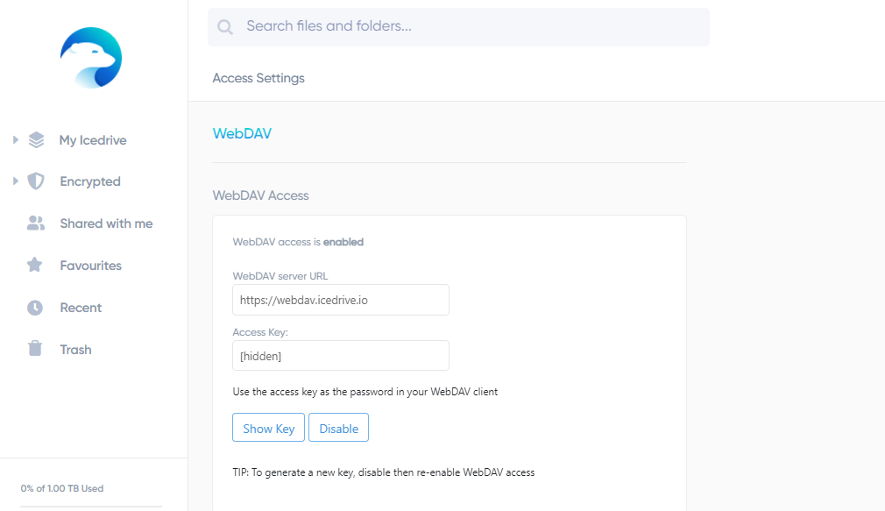Expand the Encrypted folder arrow
This screenshot has height=511, width=885.
click(x=16, y=181)
